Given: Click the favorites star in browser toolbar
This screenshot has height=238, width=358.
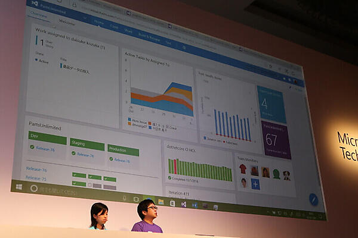Looking at the screenshot, I should tap(270, 66).
